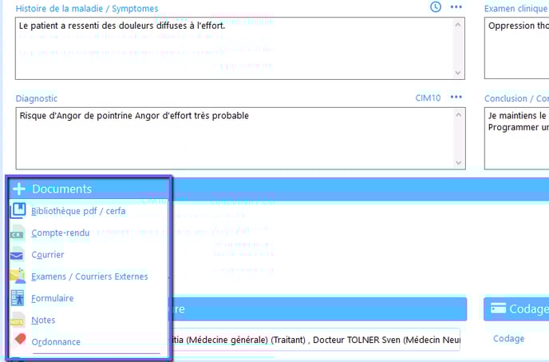Click the clock icon above Histoire de la maladie

436,7
